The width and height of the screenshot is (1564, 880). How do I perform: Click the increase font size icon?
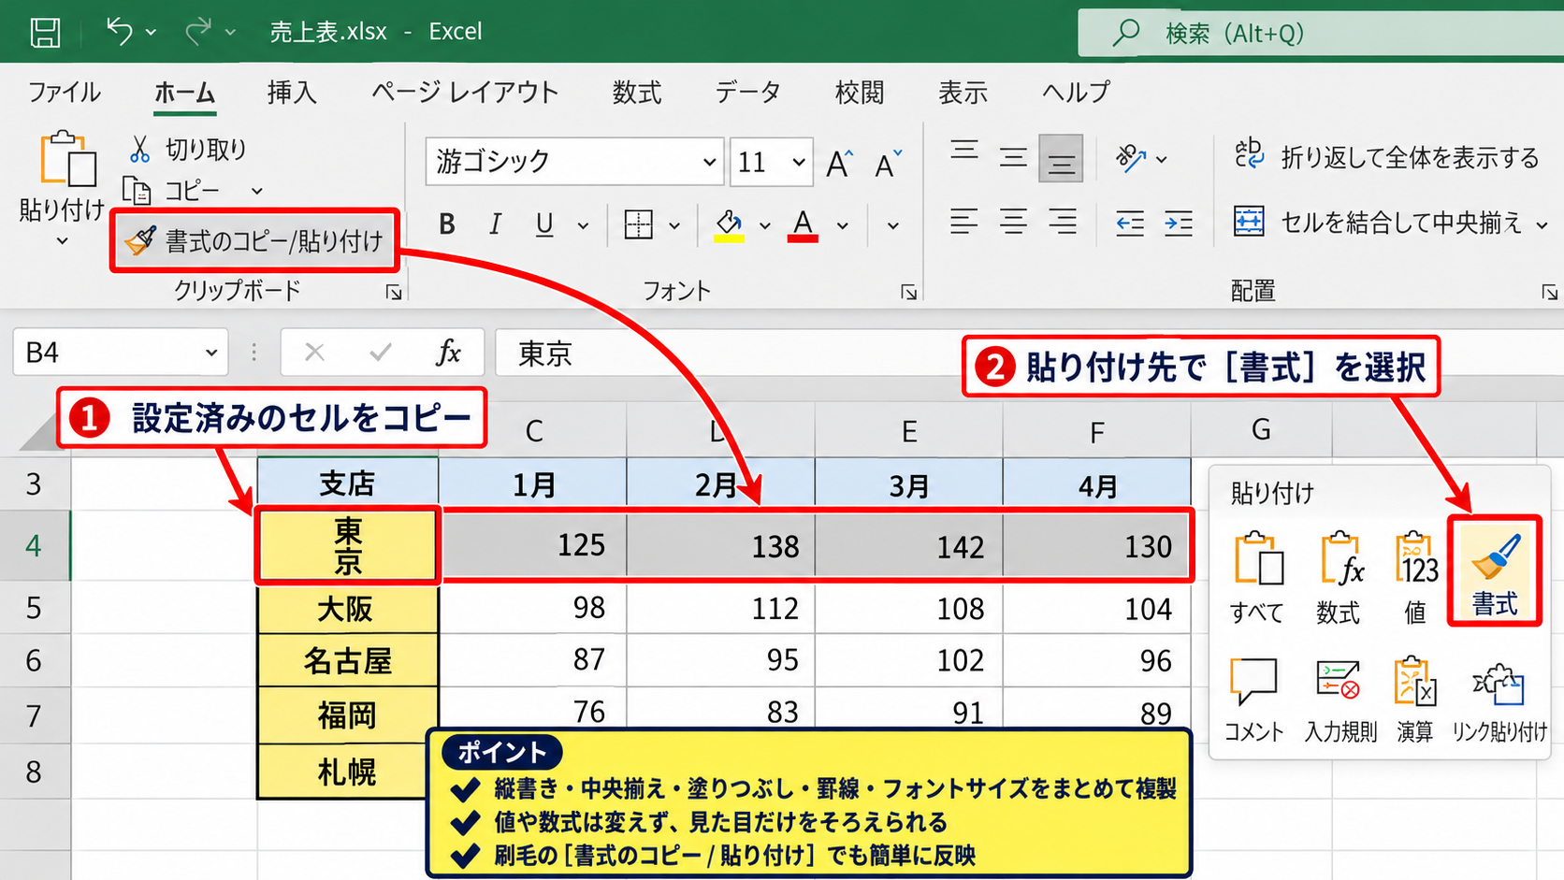click(x=839, y=164)
